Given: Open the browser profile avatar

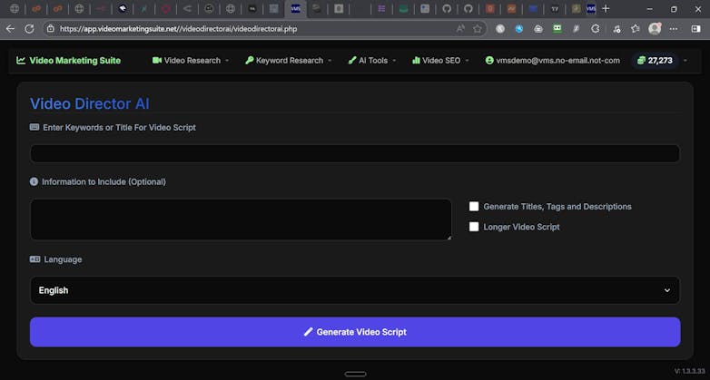Looking at the screenshot, I should [x=655, y=28].
